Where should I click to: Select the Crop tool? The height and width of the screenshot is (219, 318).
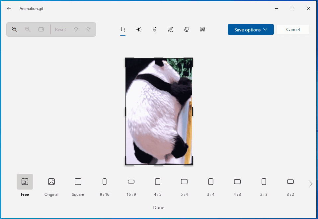(x=123, y=29)
